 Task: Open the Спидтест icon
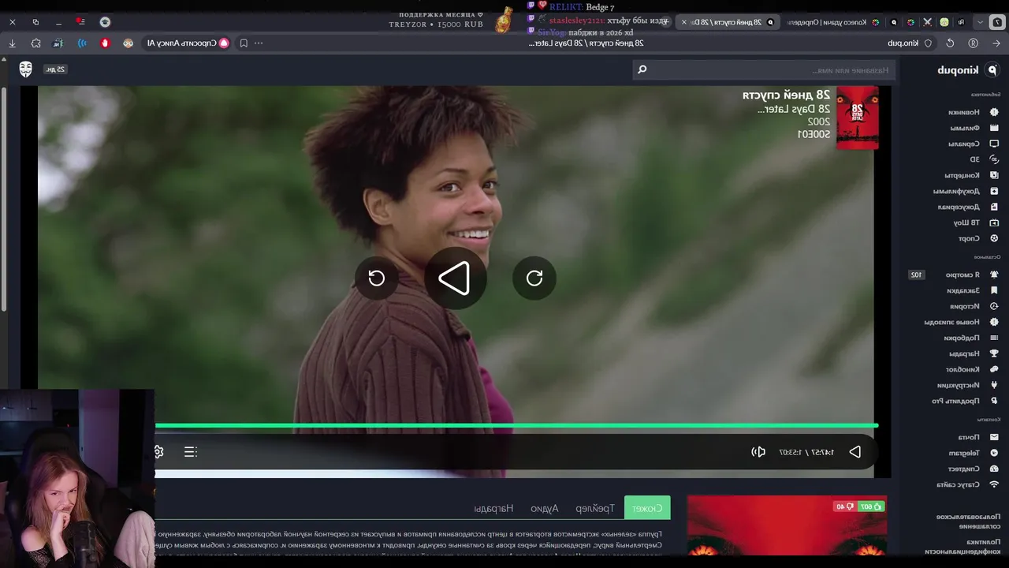click(x=994, y=469)
